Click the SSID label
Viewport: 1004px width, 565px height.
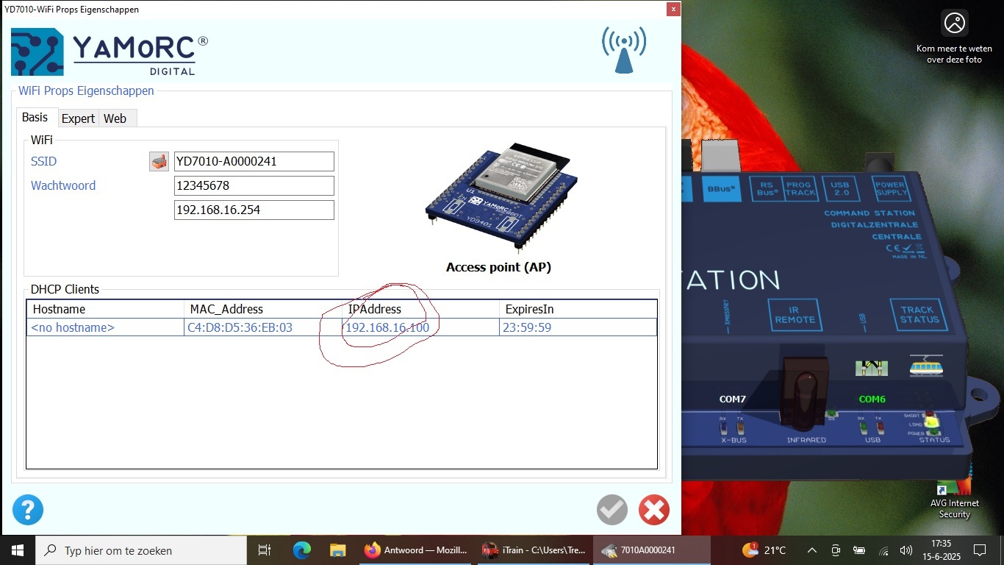[43, 161]
